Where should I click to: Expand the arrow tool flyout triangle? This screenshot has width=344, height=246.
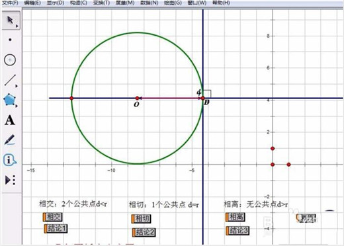click(17, 26)
